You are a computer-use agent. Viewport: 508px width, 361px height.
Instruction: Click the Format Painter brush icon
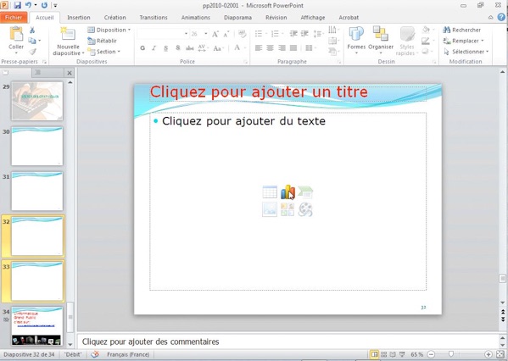click(x=32, y=52)
